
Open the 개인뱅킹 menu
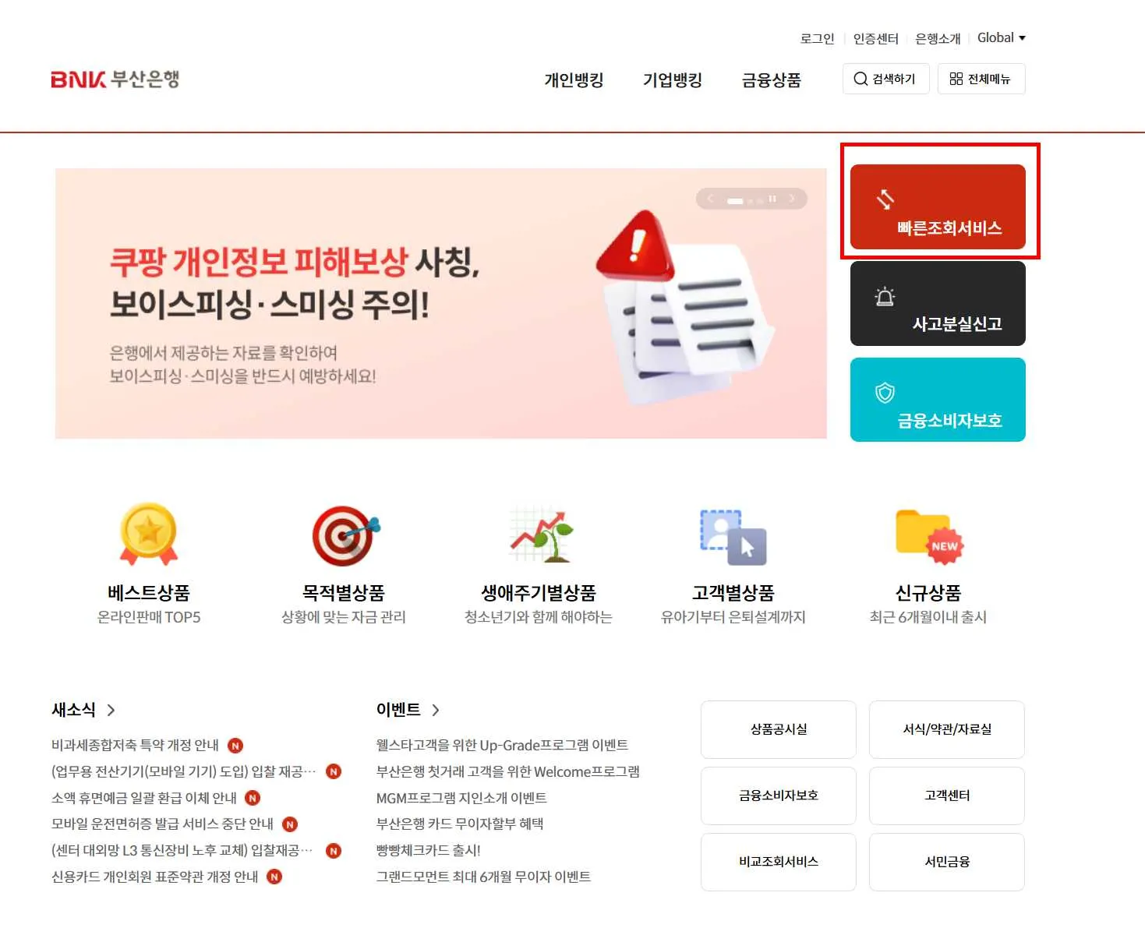[x=574, y=79]
